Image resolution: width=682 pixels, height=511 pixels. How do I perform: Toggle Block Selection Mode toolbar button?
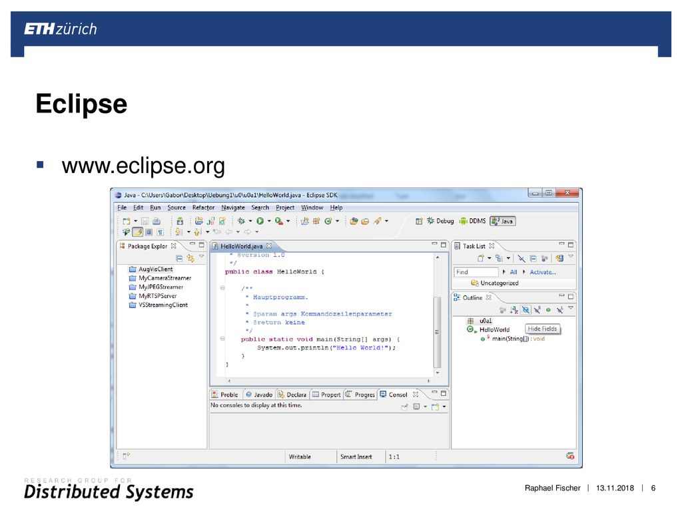[149, 232]
